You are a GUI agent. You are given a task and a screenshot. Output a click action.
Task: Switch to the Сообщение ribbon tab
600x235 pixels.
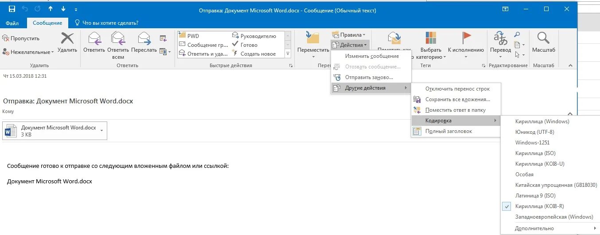click(47, 23)
